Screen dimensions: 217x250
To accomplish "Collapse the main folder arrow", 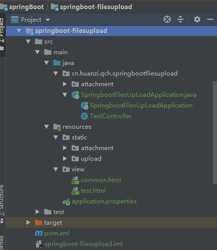I will 38,52.
